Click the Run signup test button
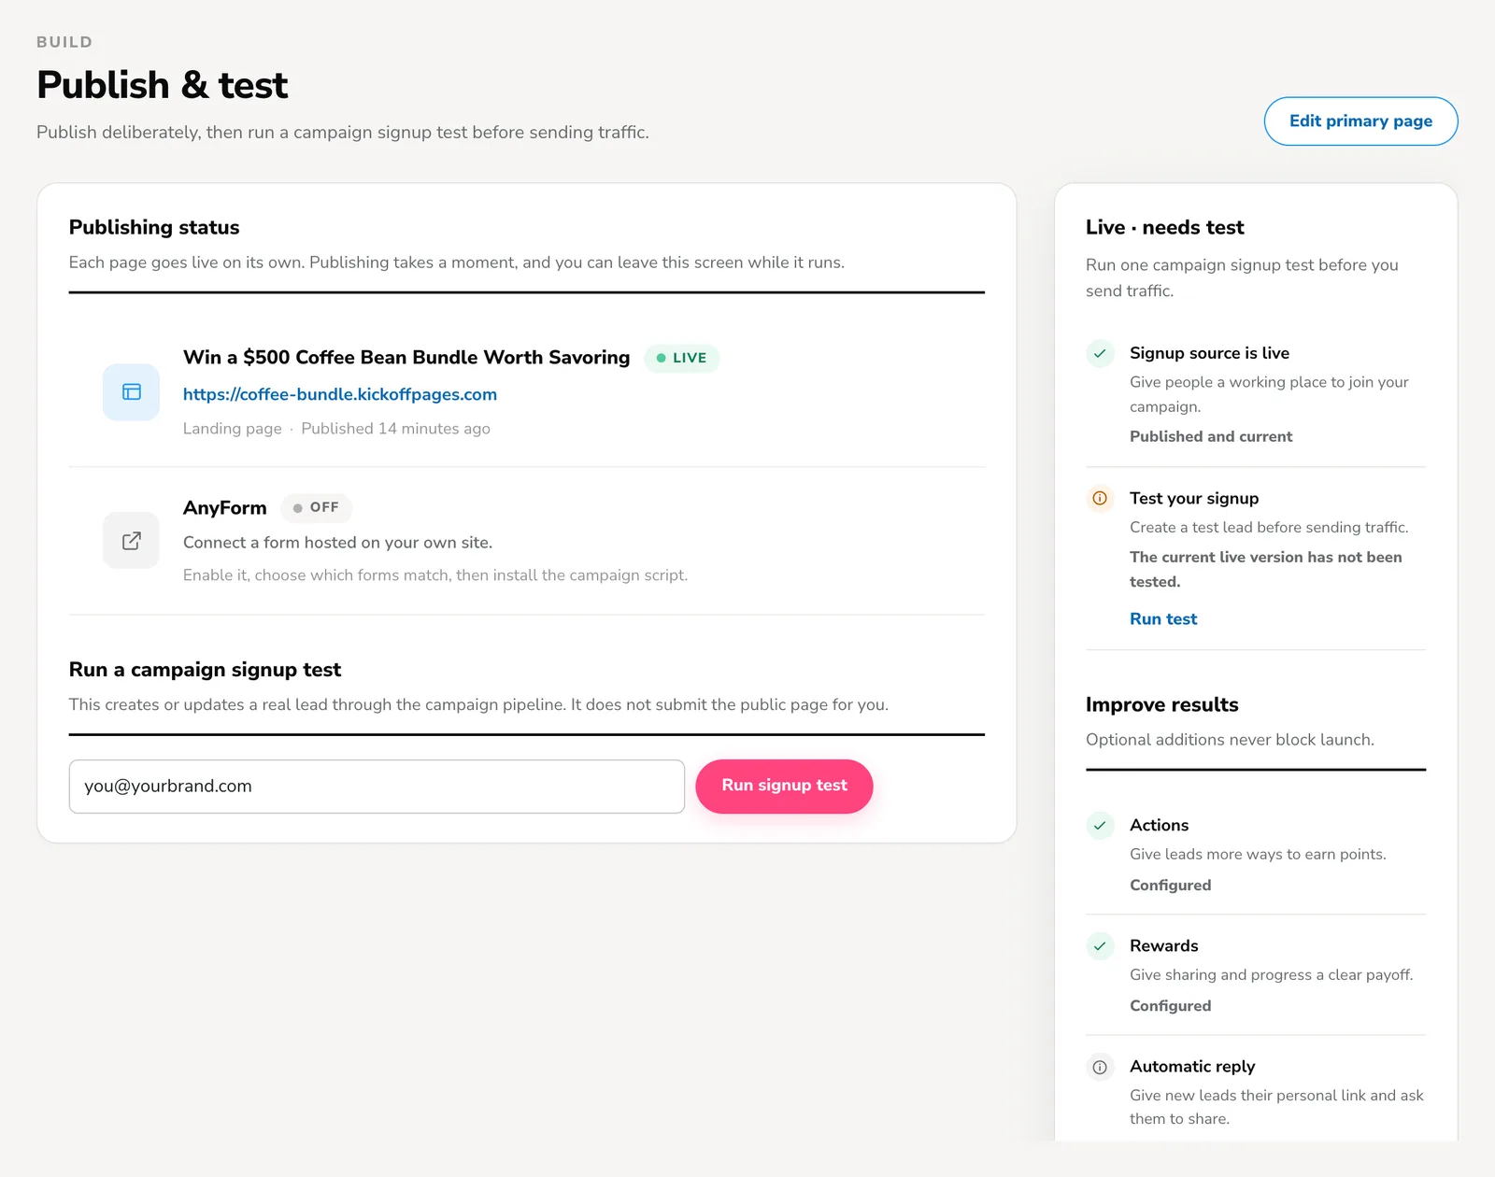1495x1177 pixels. pyautogui.click(x=784, y=786)
